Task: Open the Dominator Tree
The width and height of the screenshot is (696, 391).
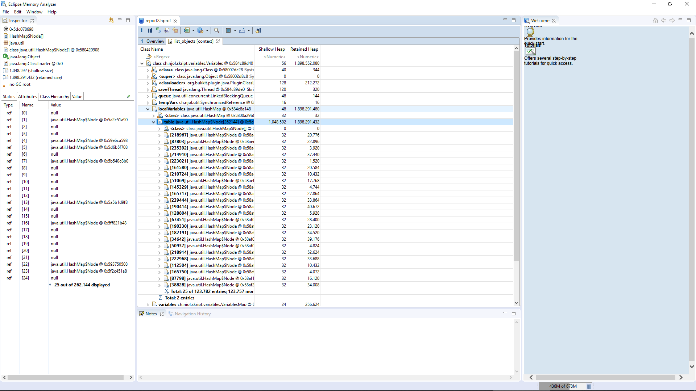Action: pos(159,30)
